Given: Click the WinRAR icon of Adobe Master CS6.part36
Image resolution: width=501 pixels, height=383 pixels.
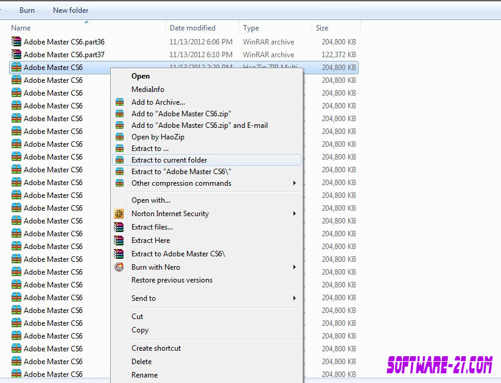Looking at the screenshot, I should point(16,41).
